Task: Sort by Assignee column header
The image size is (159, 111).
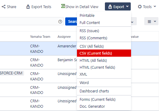Action: tap(64, 37)
